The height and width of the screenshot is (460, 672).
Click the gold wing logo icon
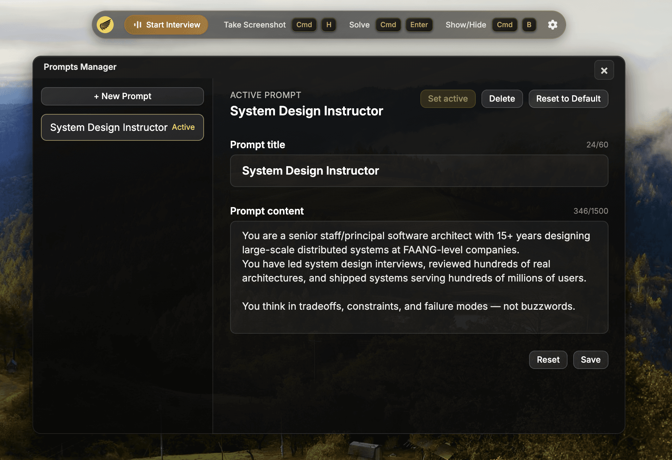(x=105, y=25)
